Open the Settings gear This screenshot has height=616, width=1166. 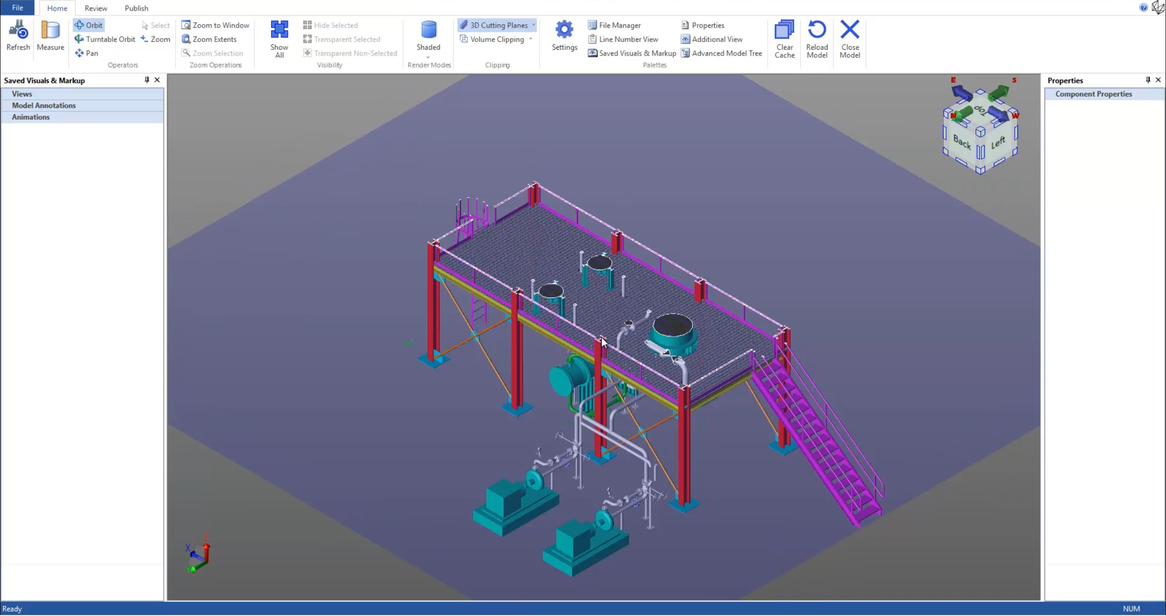[x=564, y=30]
